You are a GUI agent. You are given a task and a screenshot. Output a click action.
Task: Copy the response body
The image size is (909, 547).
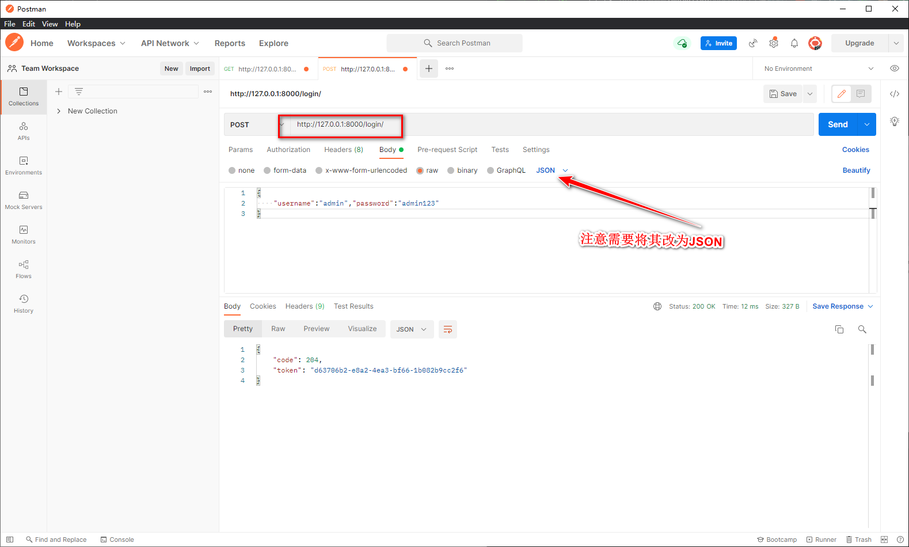point(839,329)
